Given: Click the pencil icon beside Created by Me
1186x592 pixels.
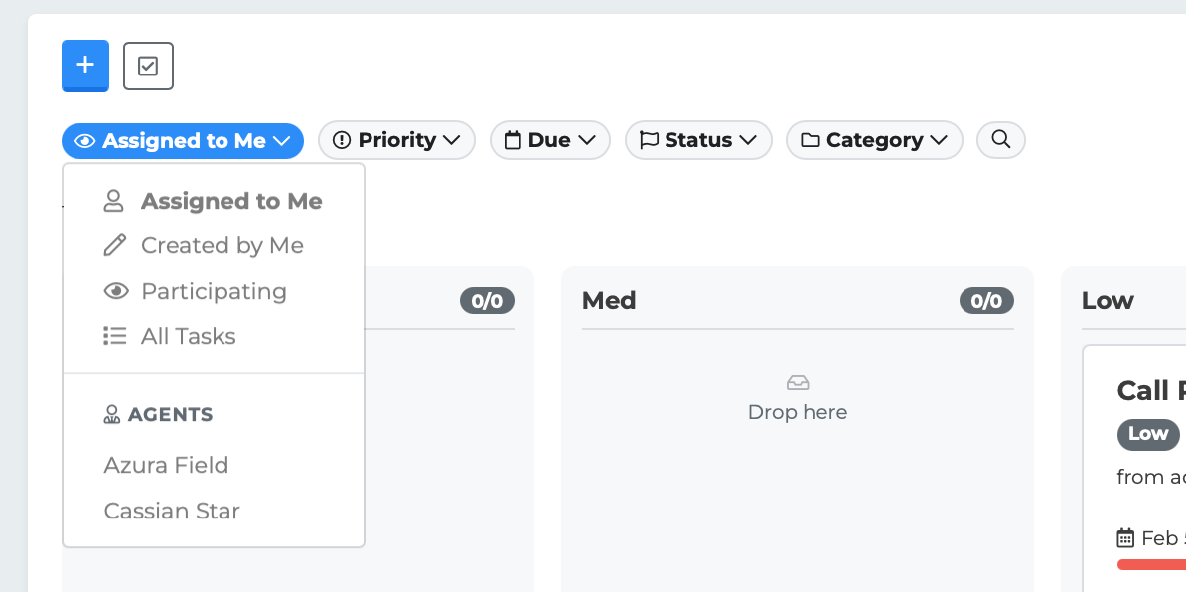Looking at the screenshot, I should pos(115,245).
